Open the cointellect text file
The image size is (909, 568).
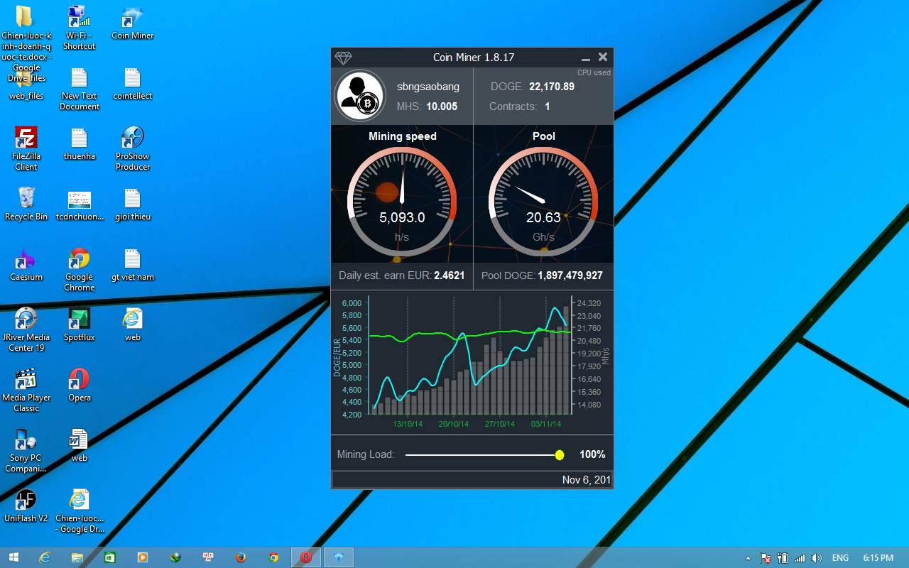133,84
